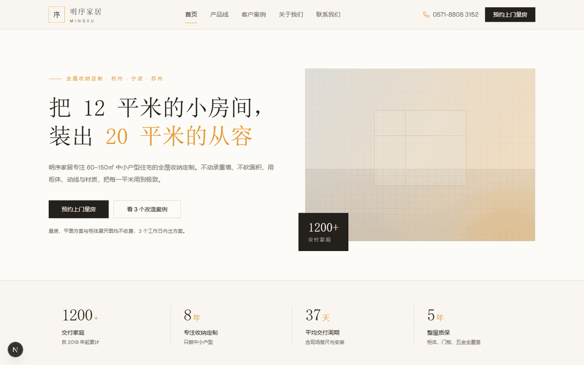Click the text 只做中小户型
Image resolution: width=584 pixels, height=365 pixels.
click(x=198, y=342)
